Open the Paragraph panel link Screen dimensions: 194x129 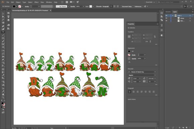pos(106,6)
